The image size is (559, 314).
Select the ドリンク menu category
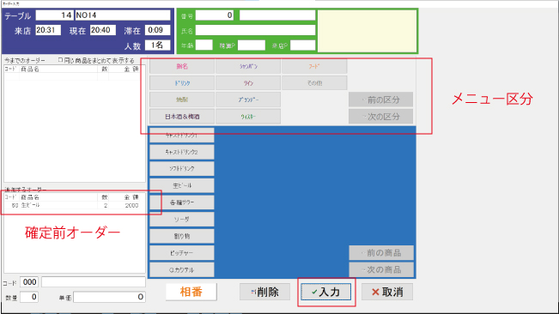pyautogui.click(x=182, y=83)
